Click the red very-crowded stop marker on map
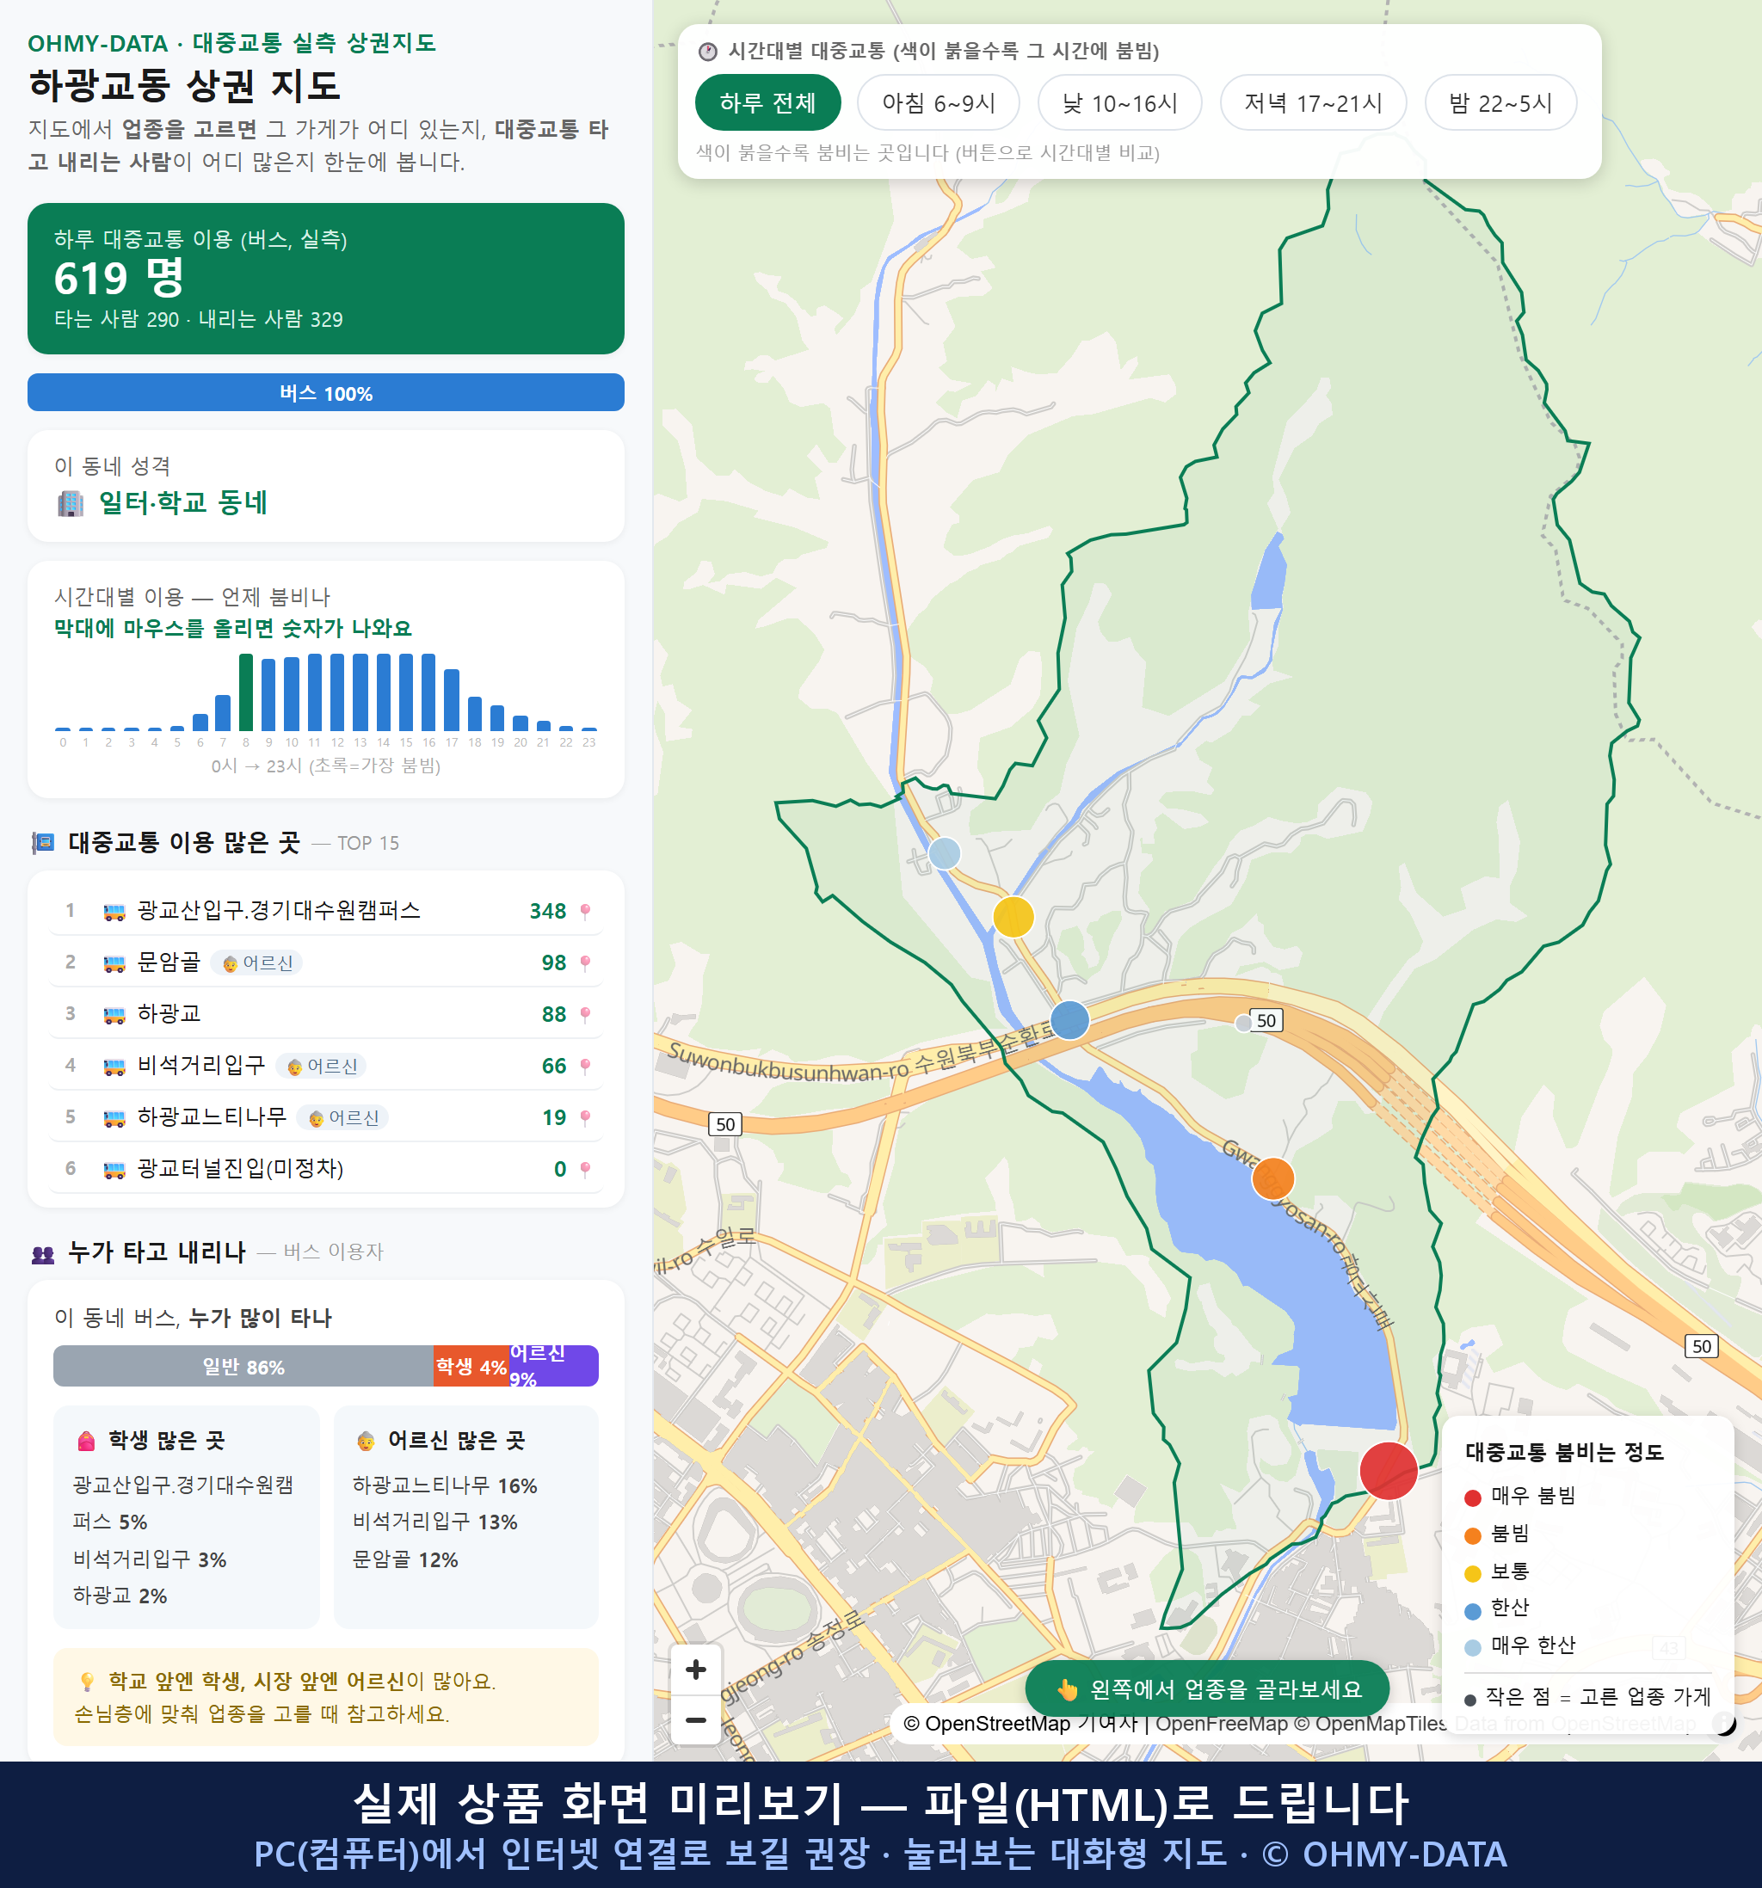The image size is (1762, 1888). click(x=1388, y=1470)
